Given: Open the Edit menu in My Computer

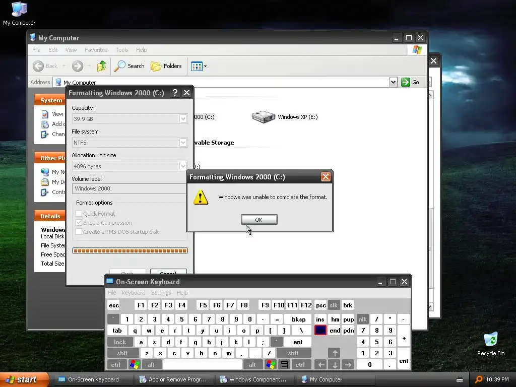Looking at the screenshot, I should tap(52, 50).
